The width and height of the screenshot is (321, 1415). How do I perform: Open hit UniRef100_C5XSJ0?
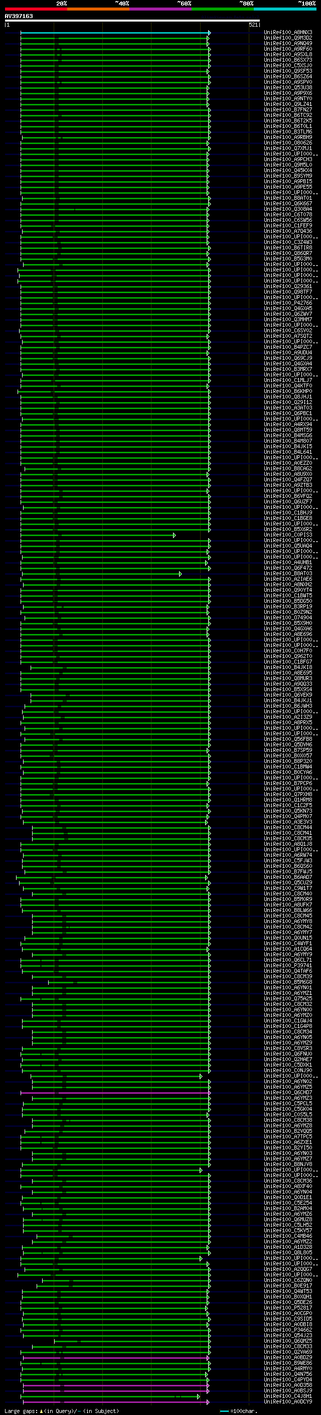click(288, 65)
